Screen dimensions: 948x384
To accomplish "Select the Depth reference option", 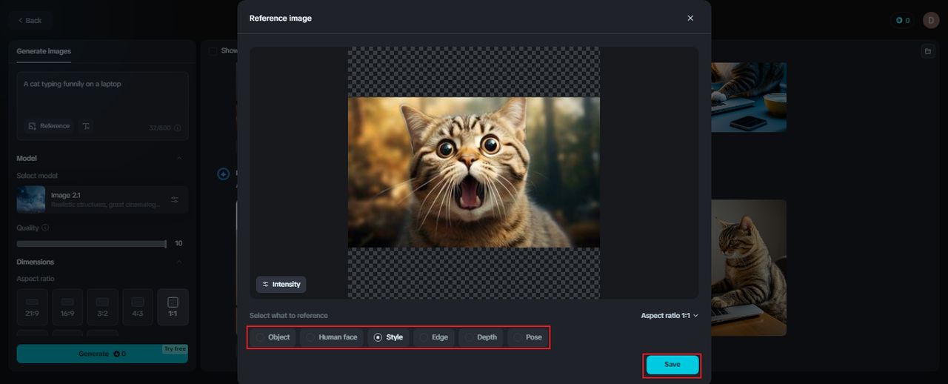I will (481, 337).
